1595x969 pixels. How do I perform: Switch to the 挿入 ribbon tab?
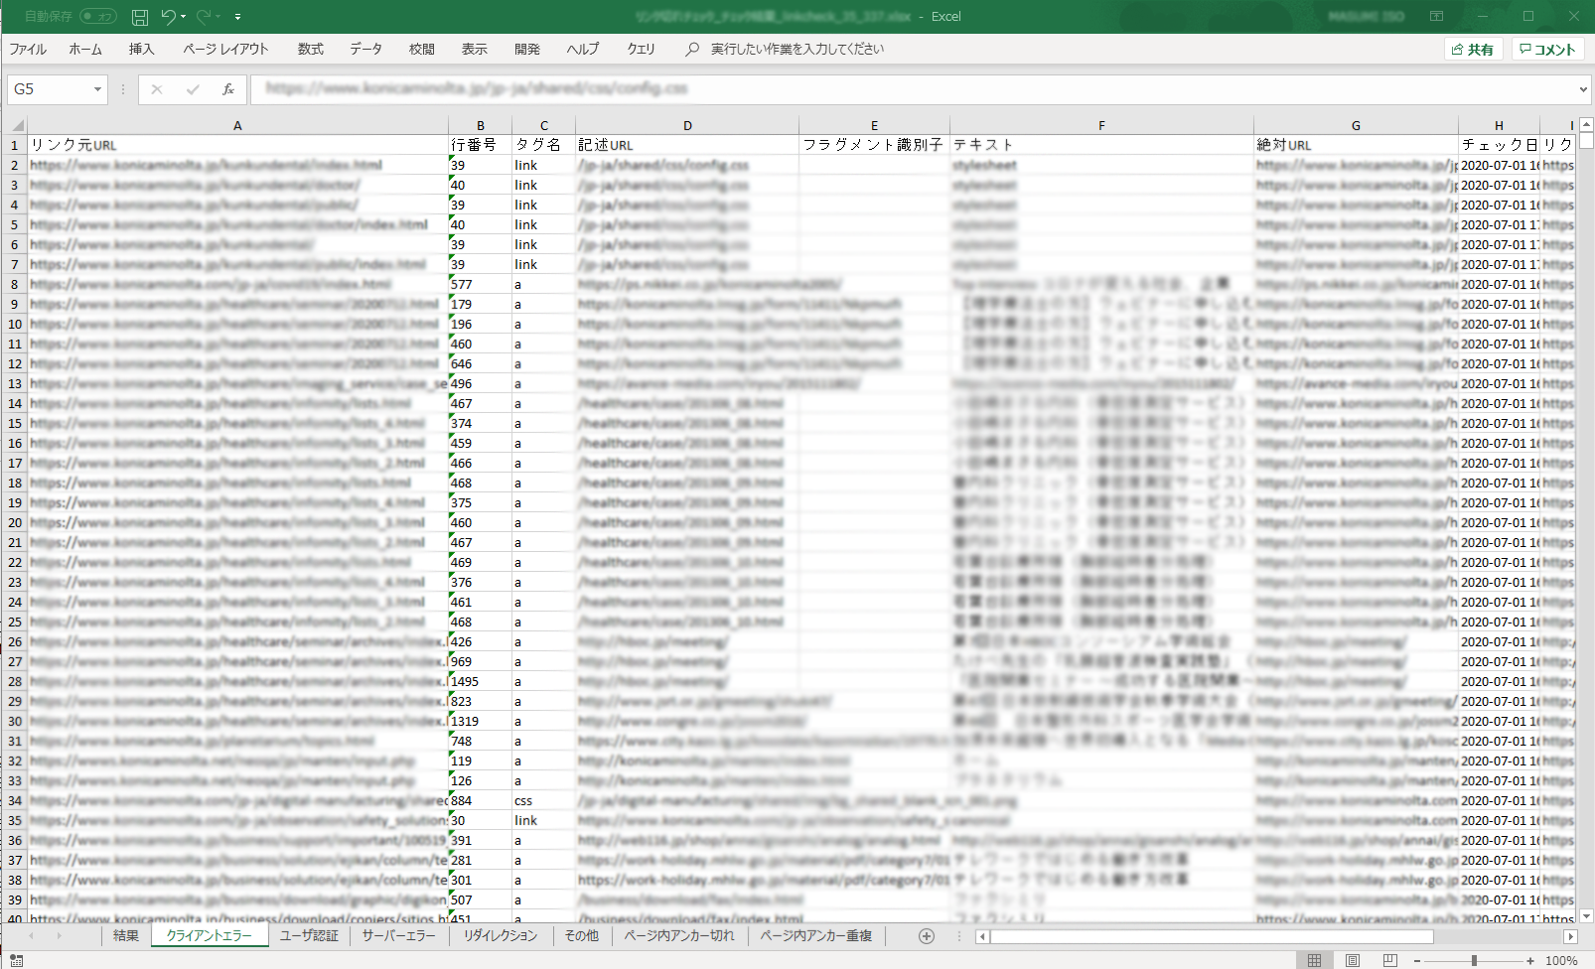pos(141,49)
